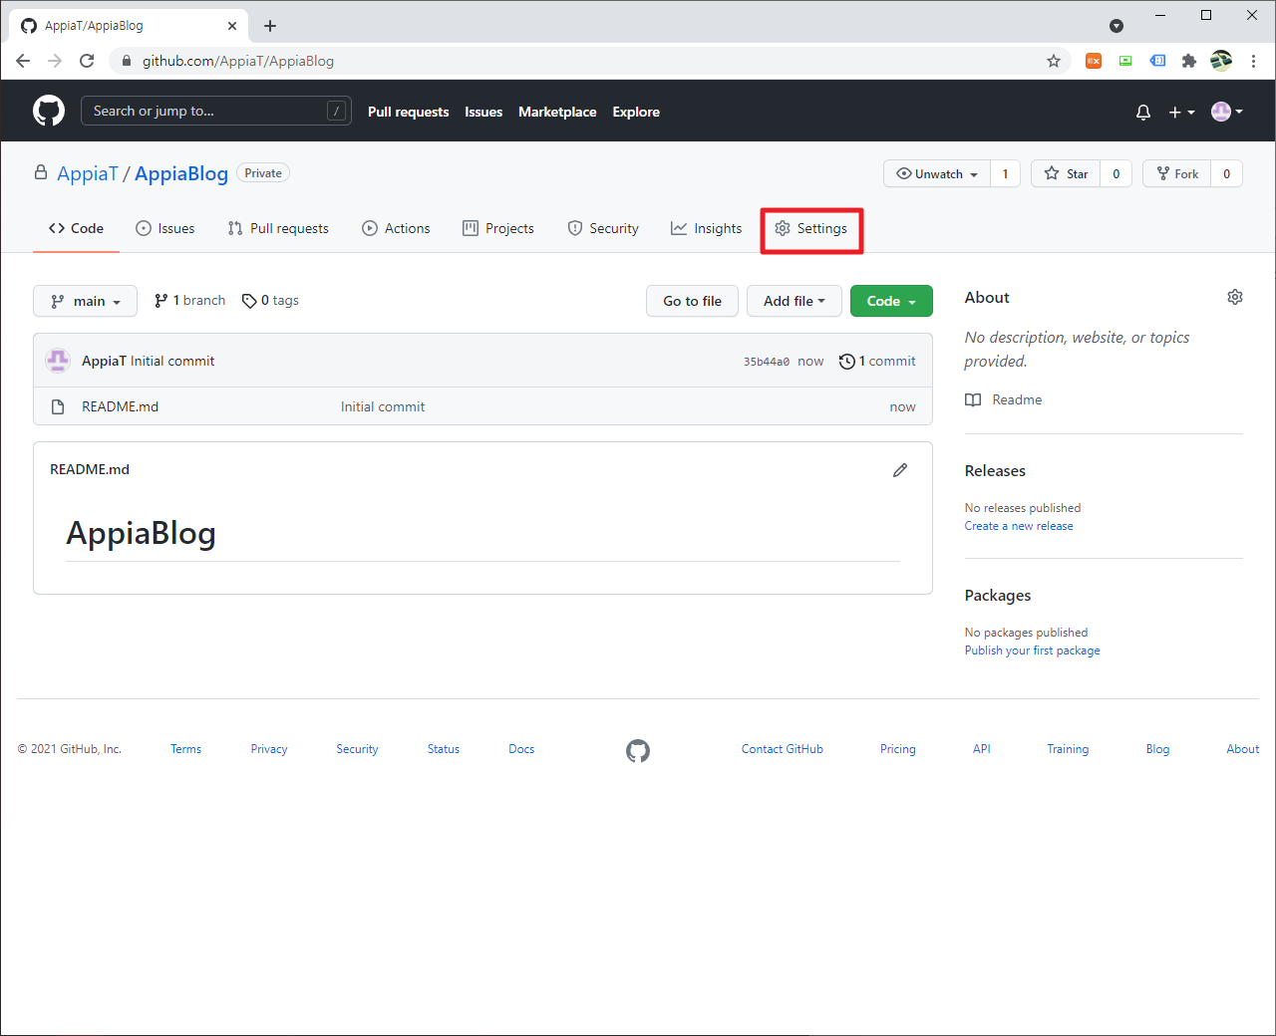The image size is (1276, 1036).
Task: Go back in browser history
Action: tap(23, 61)
